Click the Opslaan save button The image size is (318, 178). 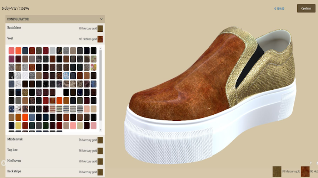coord(306,8)
